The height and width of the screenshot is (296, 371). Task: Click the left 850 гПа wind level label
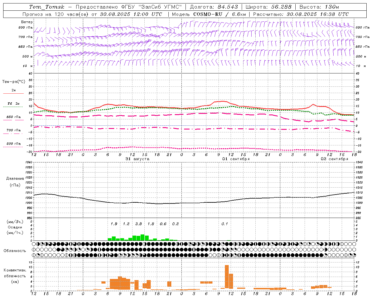[26, 47]
